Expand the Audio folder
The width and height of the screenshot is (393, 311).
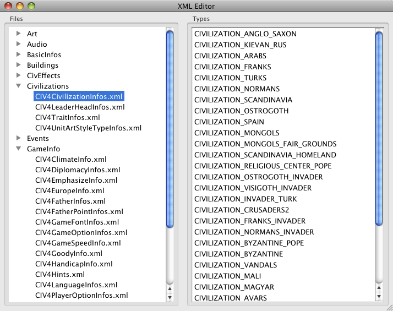point(18,44)
